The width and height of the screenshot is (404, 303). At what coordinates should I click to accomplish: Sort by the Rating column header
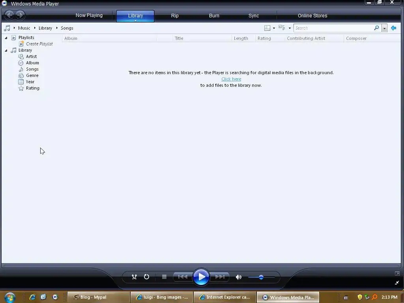click(x=270, y=38)
